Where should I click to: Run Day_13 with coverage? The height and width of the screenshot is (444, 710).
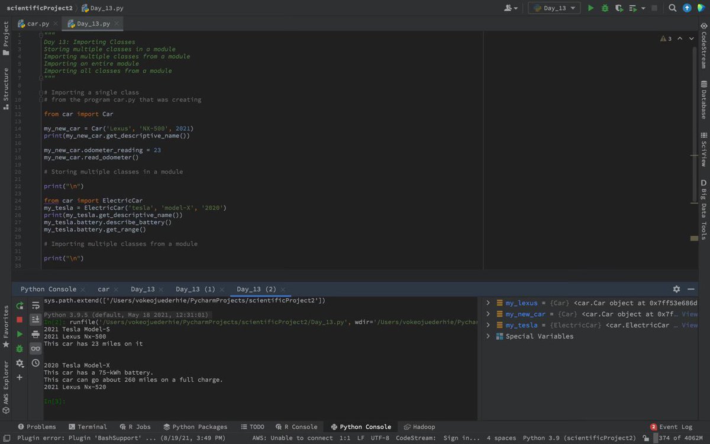(x=619, y=8)
